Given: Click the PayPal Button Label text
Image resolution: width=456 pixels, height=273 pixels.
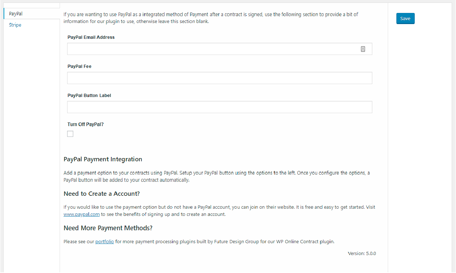Looking at the screenshot, I should click(x=89, y=95).
